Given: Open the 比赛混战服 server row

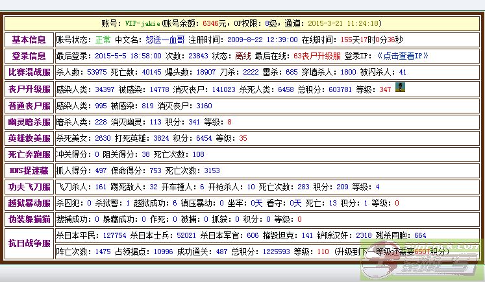Looking at the screenshot, I should [x=29, y=72].
